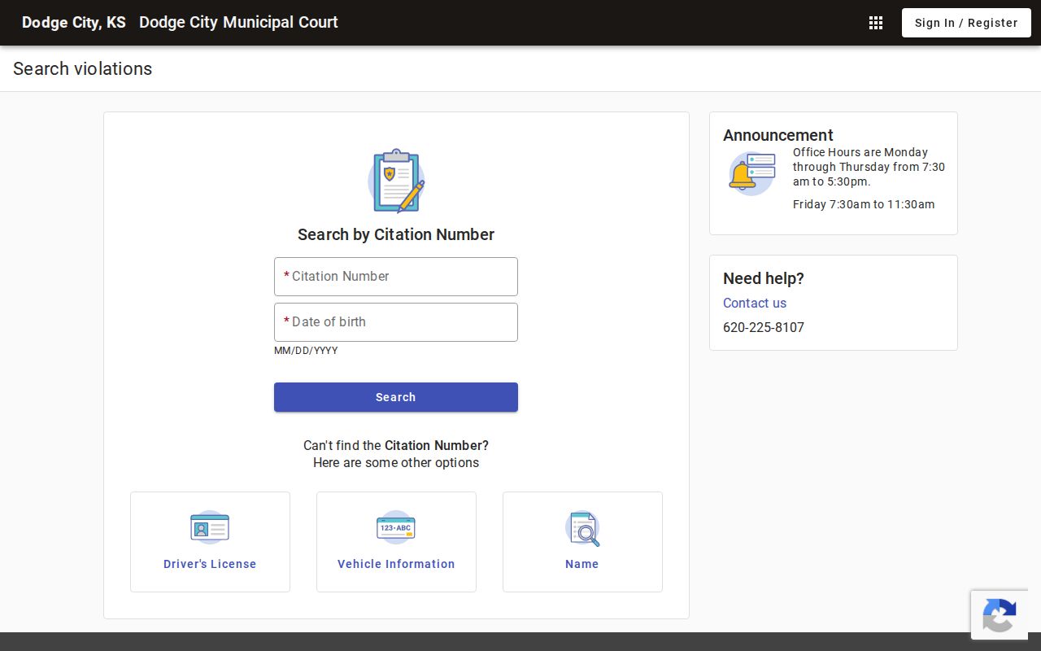Click Sign In / Register button
Image resolution: width=1041 pixels, height=651 pixels.
[966, 23]
